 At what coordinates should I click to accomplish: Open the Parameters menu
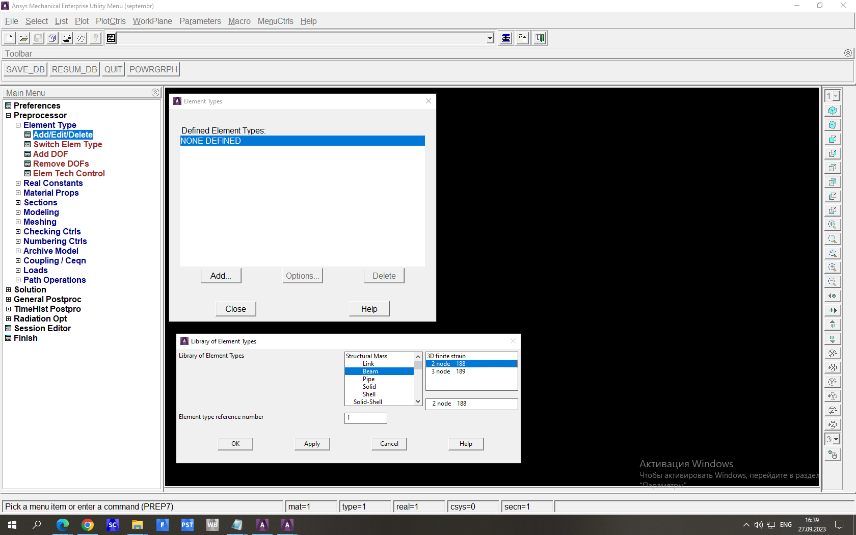tap(200, 21)
